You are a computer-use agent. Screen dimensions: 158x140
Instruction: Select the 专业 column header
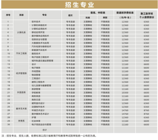tap(45, 15)
